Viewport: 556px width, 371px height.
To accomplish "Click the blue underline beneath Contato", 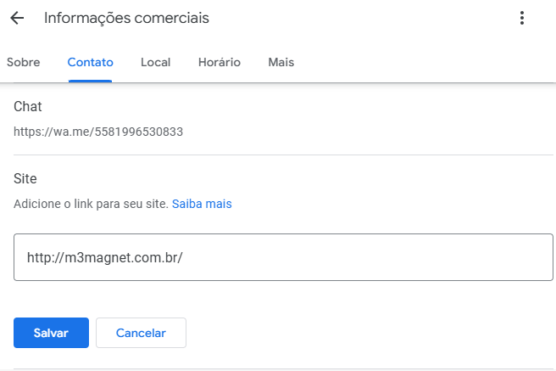I will coord(90,81).
